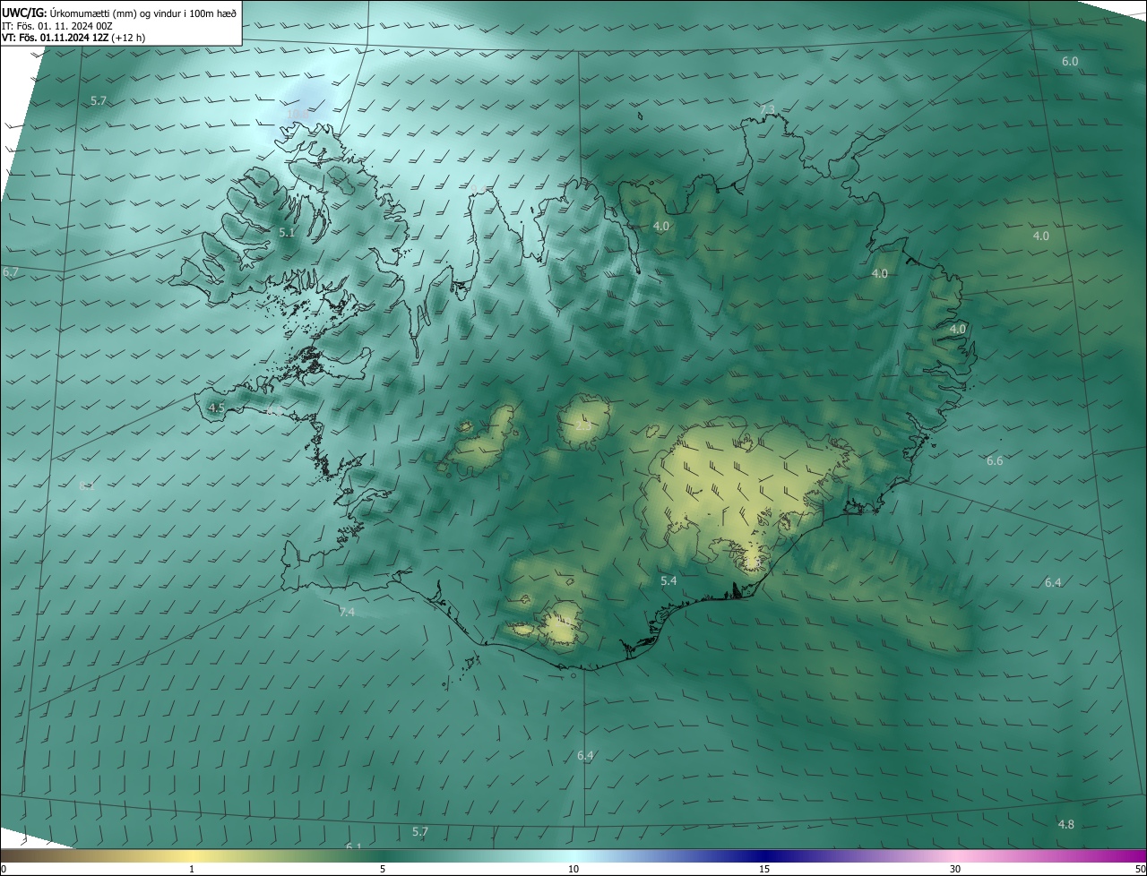Select the initial time line 'IT: Fös. 01. 11. 2024 00Z'
Viewport: 1147px width, 876px height.
[56, 26]
